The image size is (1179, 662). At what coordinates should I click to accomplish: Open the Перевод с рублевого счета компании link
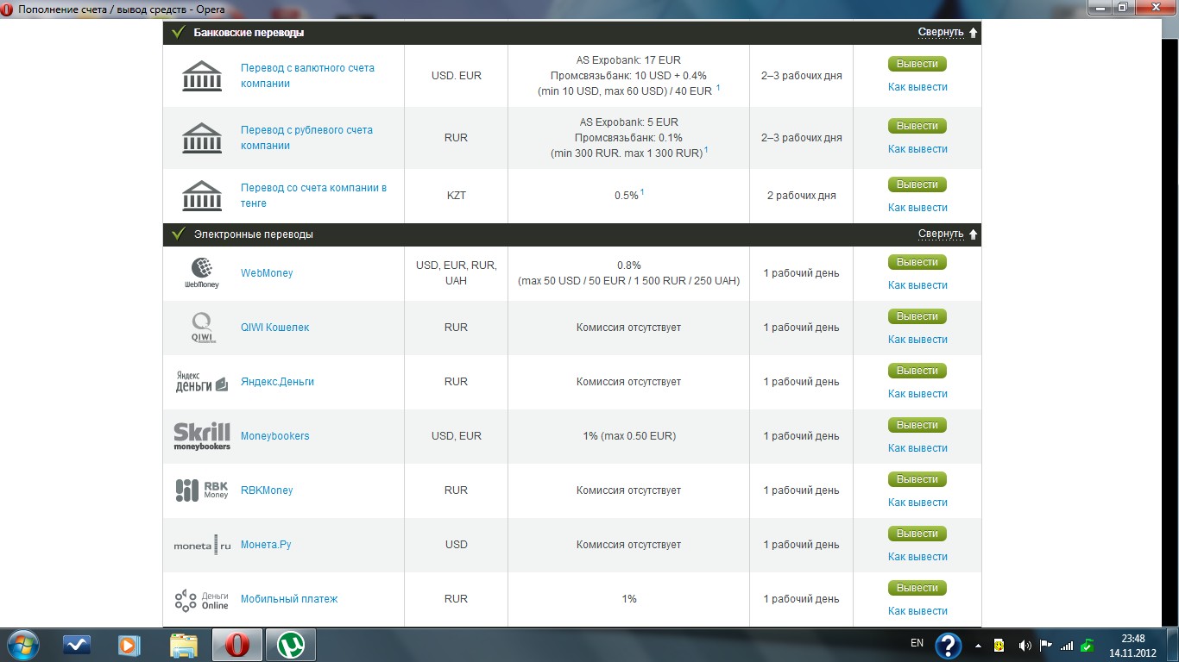tap(306, 138)
